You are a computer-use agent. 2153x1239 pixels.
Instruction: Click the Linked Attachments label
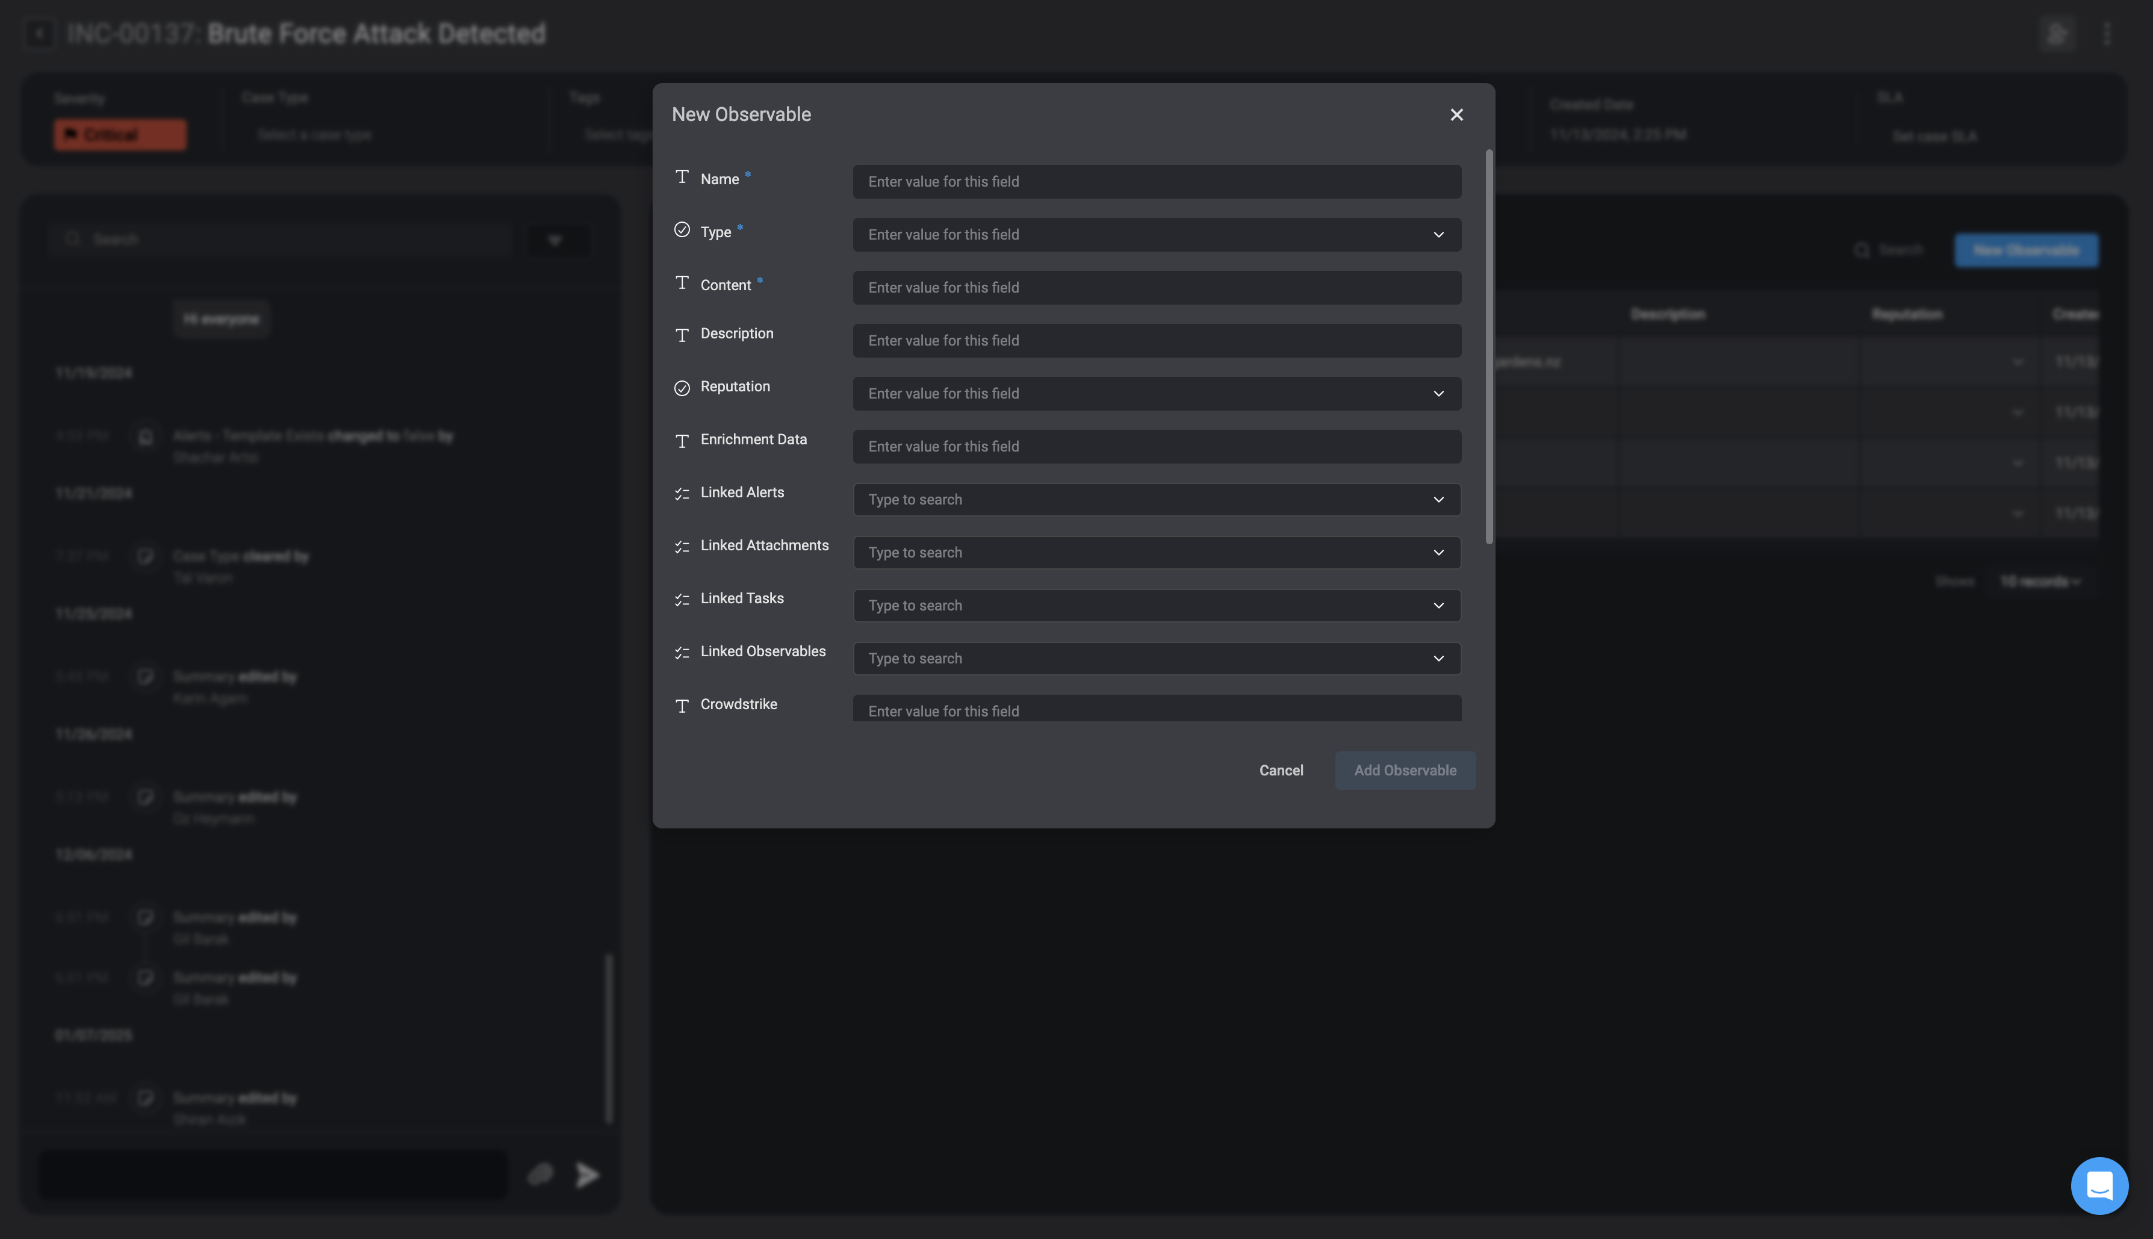[x=764, y=545]
